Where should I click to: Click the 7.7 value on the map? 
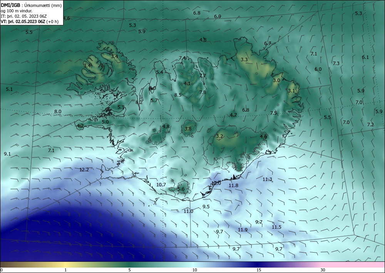coord(203,75)
